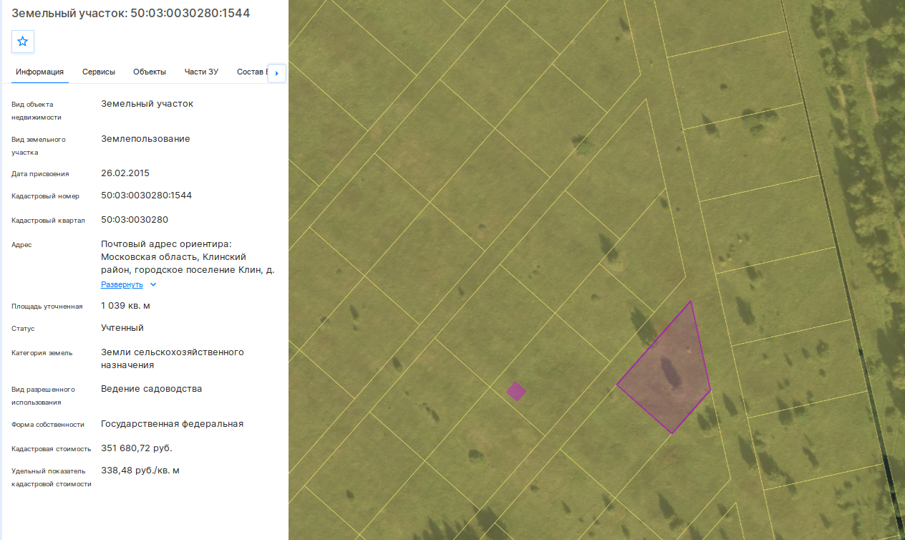Click the cadastral quarter value 50:03:0030280
905x540 pixels.
pyautogui.click(x=135, y=219)
